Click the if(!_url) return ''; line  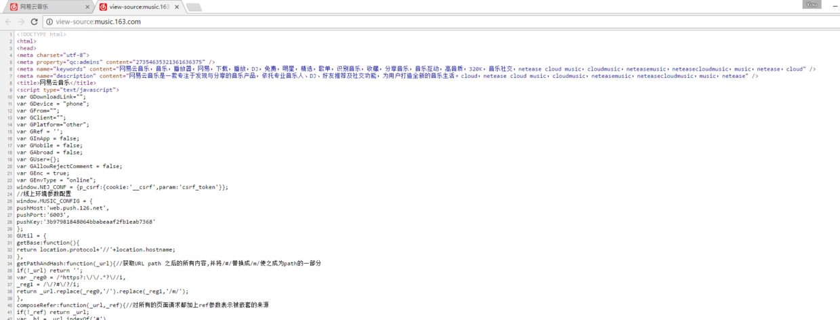point(49,270)
